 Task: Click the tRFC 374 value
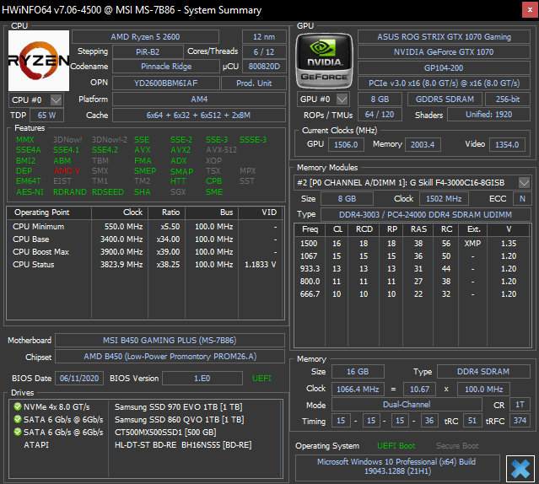[520, 421]
